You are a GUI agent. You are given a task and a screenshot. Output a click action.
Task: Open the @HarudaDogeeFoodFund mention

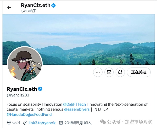click(x=29, y=114)
